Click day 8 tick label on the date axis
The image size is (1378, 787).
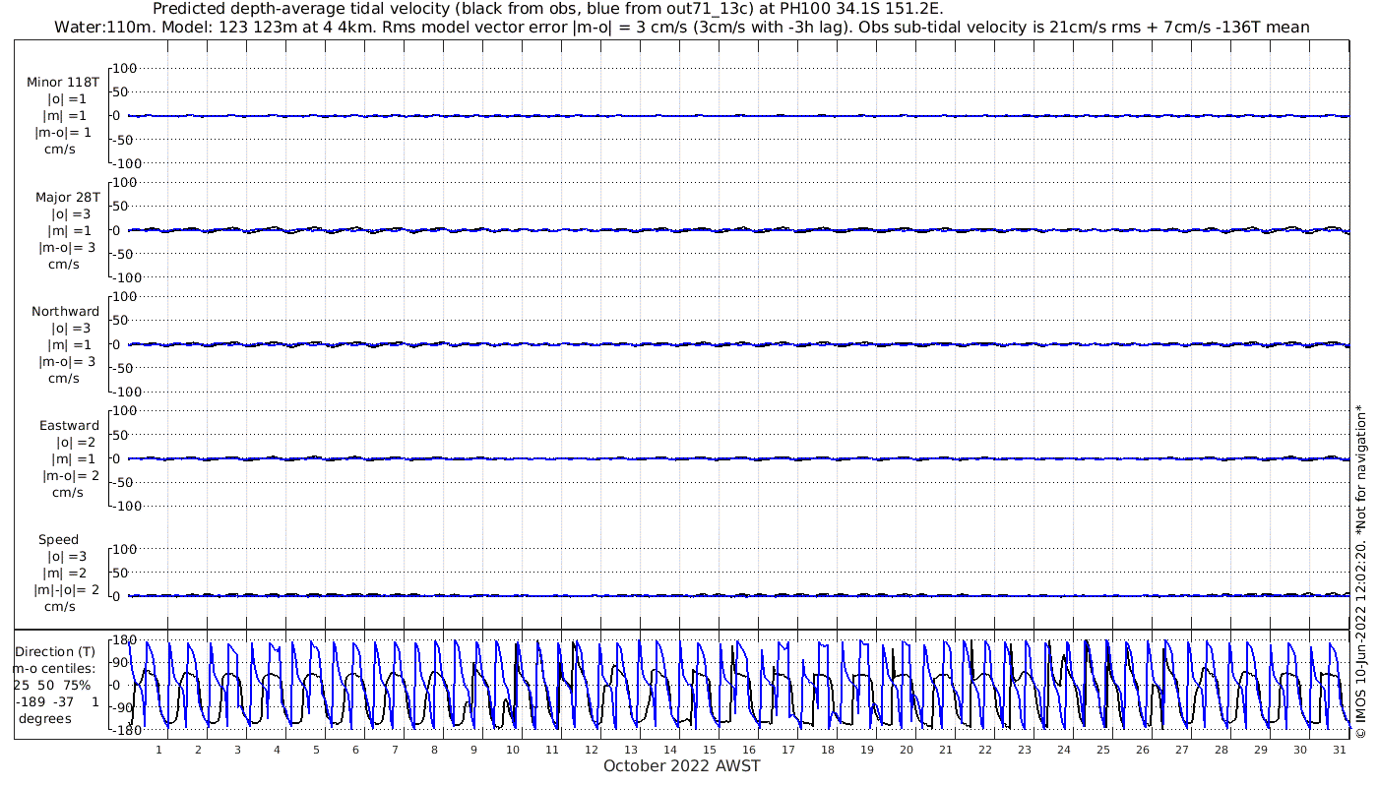(434, 750)
